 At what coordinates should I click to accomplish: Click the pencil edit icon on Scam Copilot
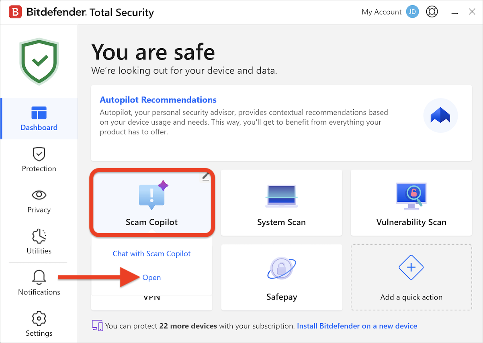[x=205, y=176]
